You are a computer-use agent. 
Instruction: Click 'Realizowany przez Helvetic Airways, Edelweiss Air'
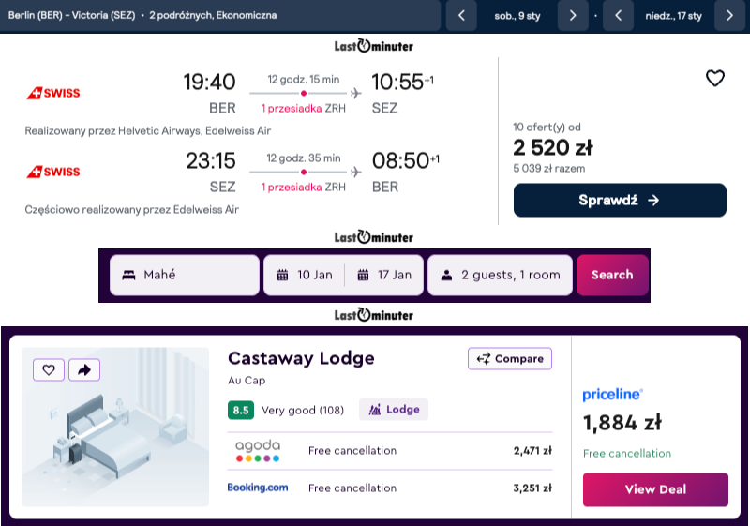[x=148, y=131]
